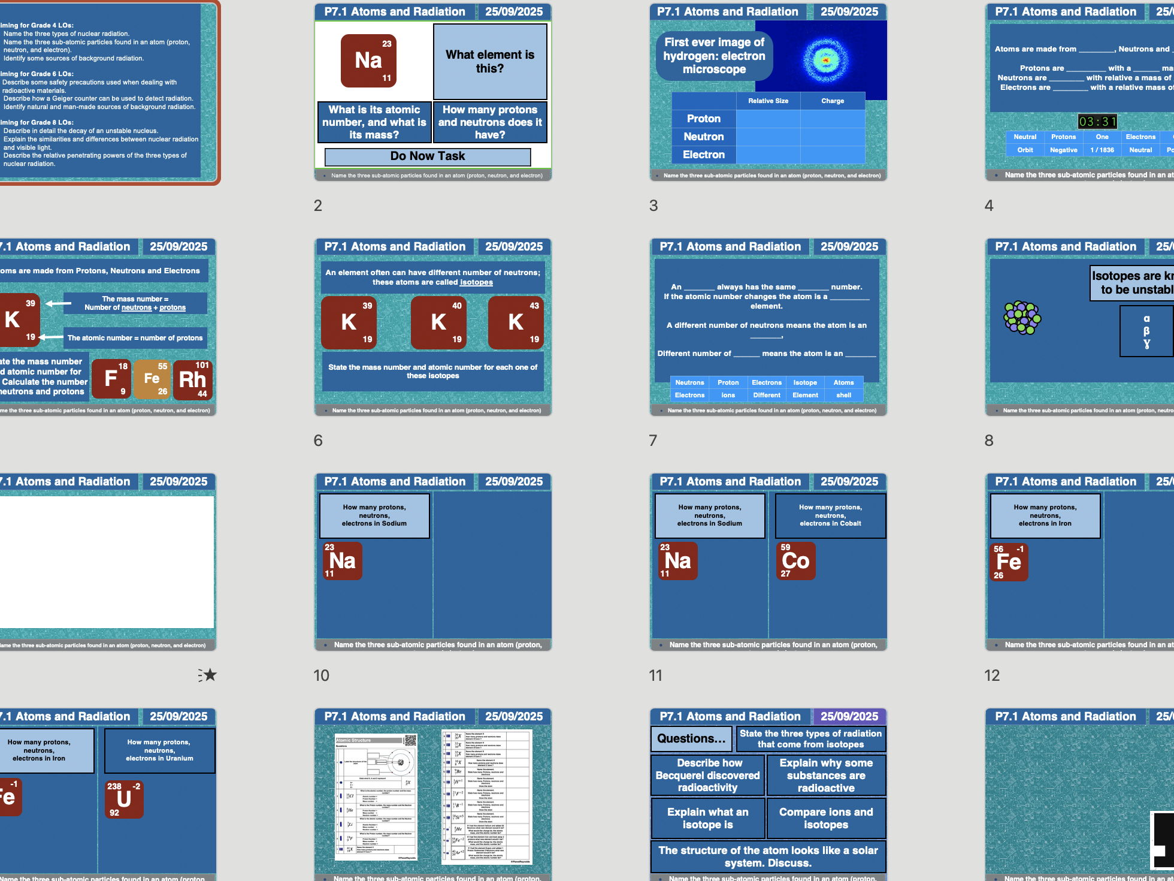Click the Fe element tile on slide 12

(x=1010, y=562)
